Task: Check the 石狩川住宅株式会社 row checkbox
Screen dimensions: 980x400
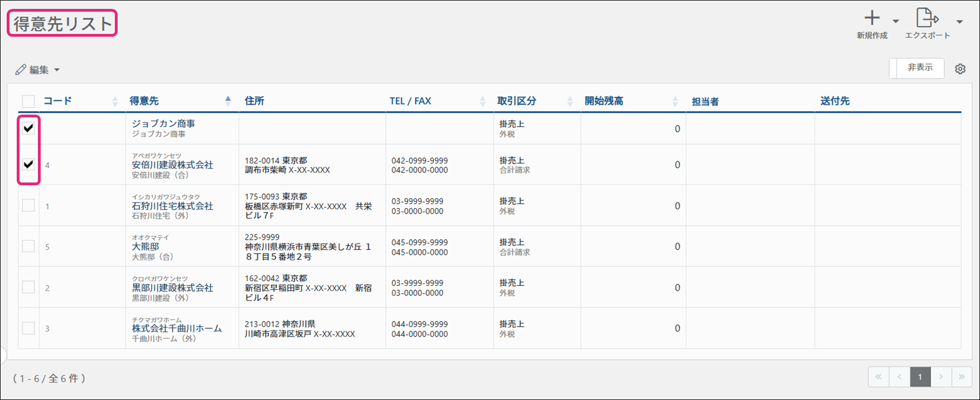Action: pyautogui.click(x=28, y=205)
